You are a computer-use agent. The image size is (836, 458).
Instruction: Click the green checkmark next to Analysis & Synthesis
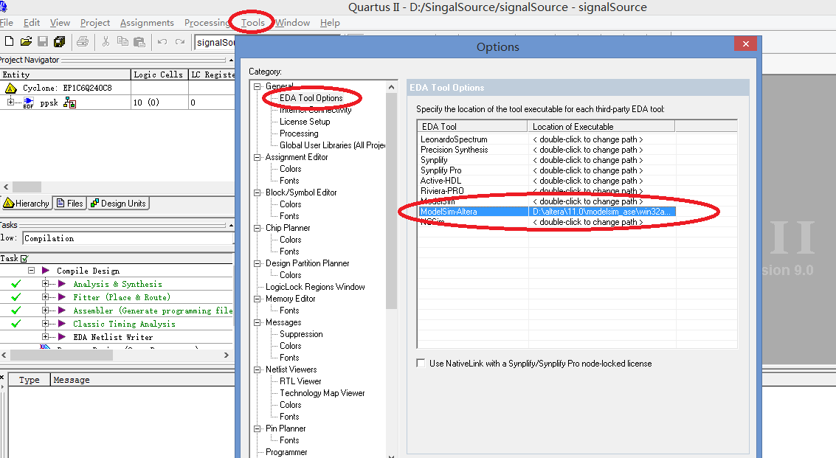pos(16,284)
